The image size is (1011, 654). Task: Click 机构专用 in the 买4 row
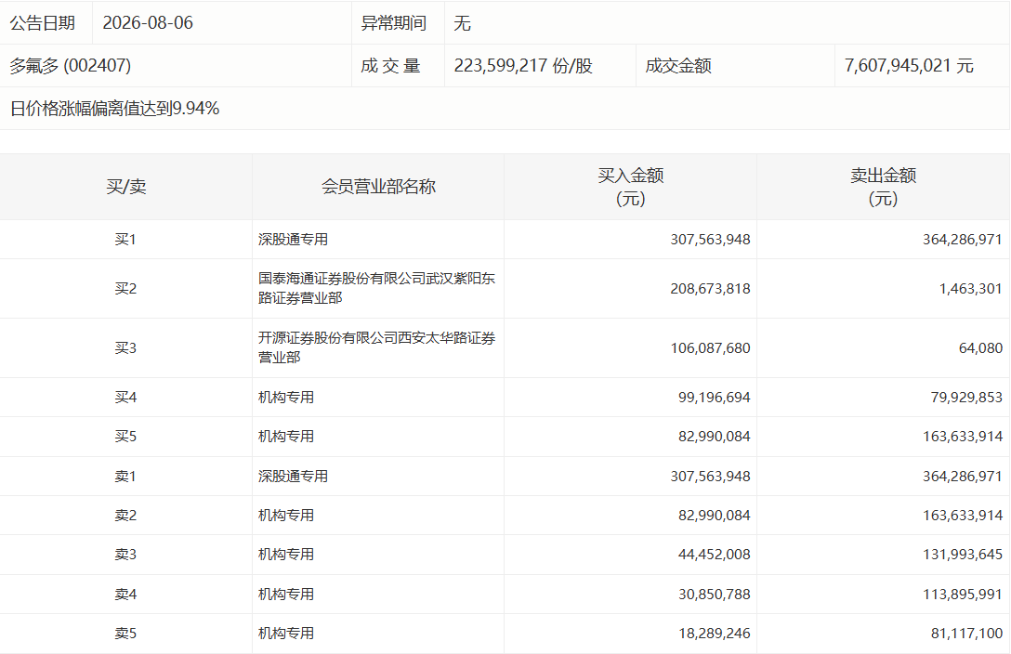point(285,398)
